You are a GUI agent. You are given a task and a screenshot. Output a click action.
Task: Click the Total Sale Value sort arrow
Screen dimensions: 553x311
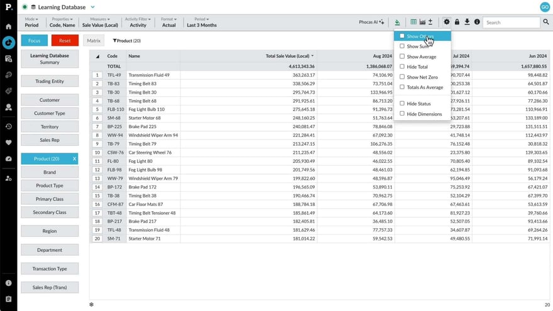[312, 56]
